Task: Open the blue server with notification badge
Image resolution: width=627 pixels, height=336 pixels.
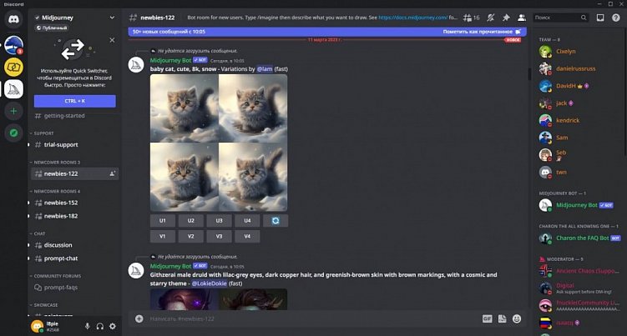Action: pyautogui.click(x=13, y=45)
